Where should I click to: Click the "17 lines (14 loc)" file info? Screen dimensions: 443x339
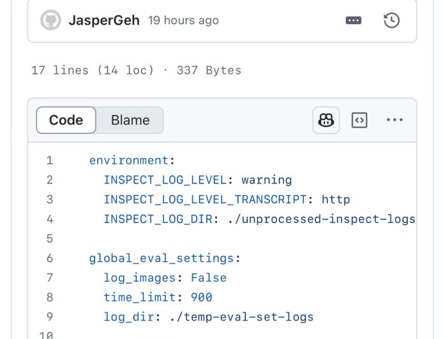[93, 70]
